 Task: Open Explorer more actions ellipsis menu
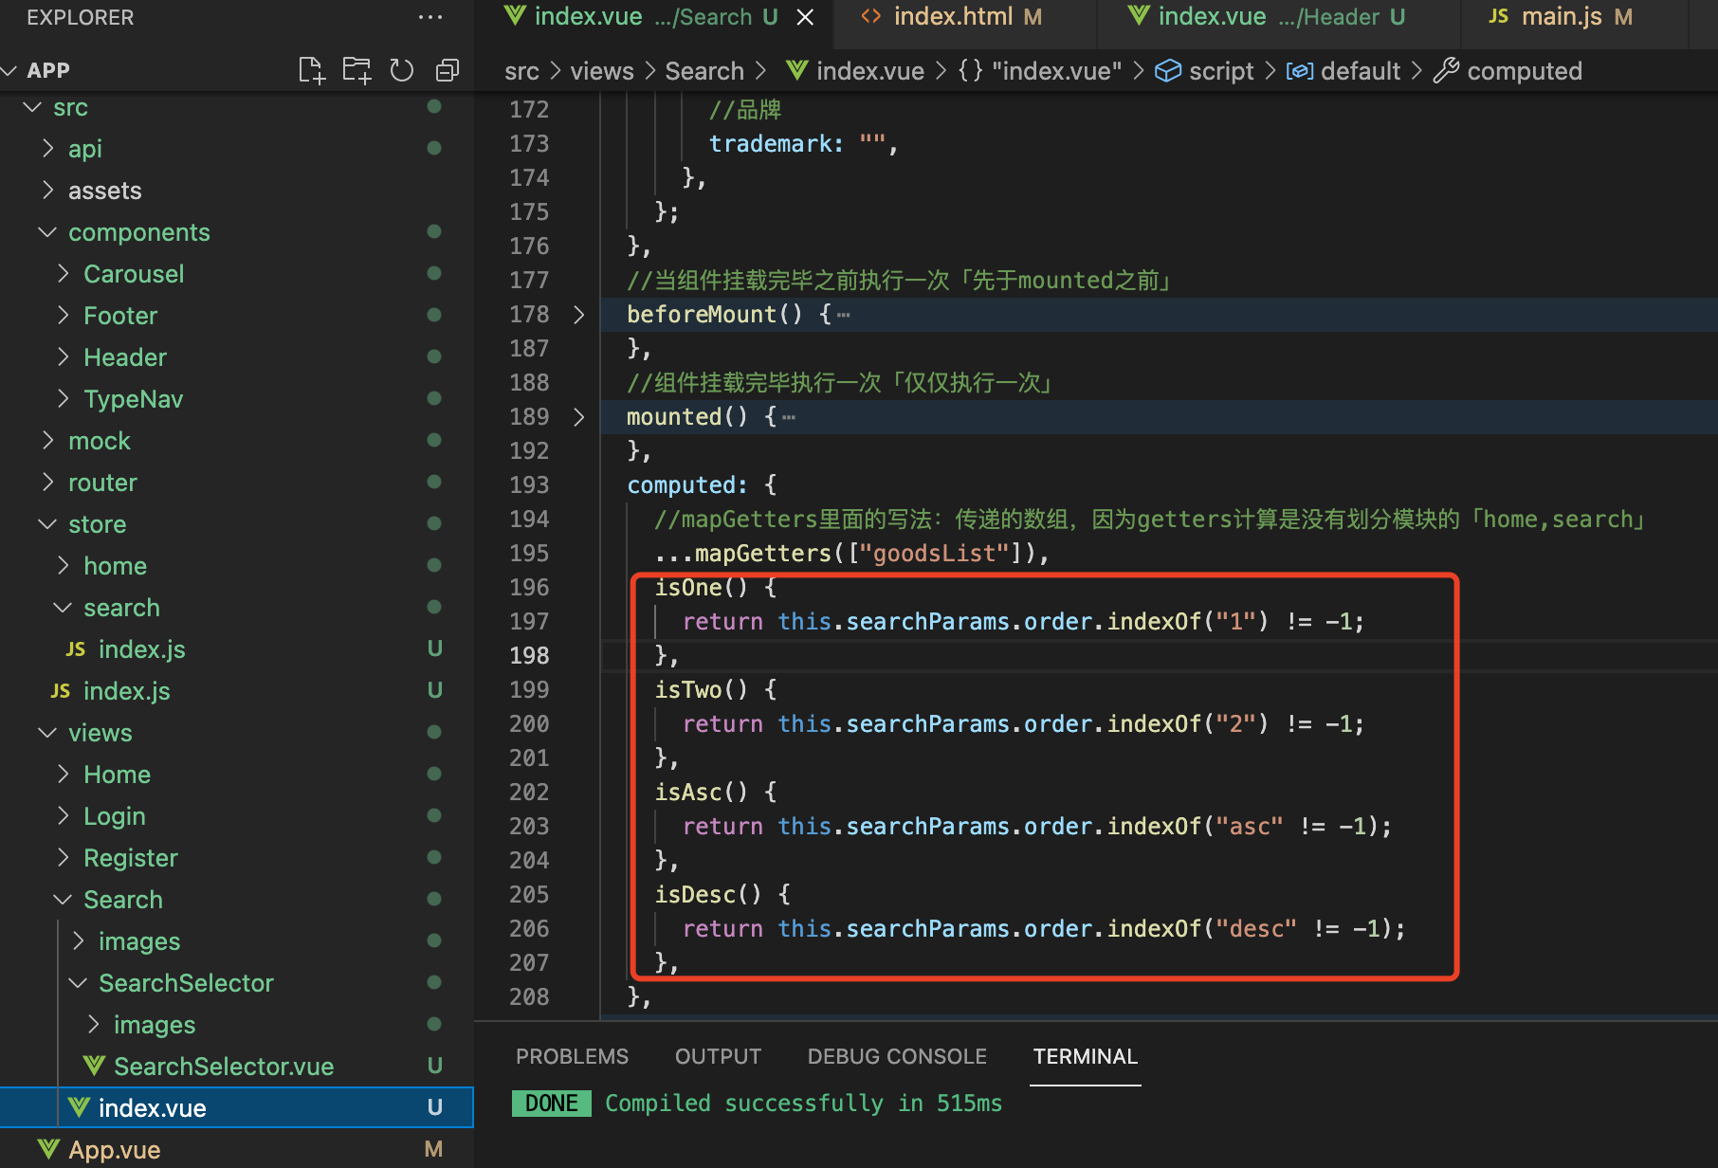point(429,17)
